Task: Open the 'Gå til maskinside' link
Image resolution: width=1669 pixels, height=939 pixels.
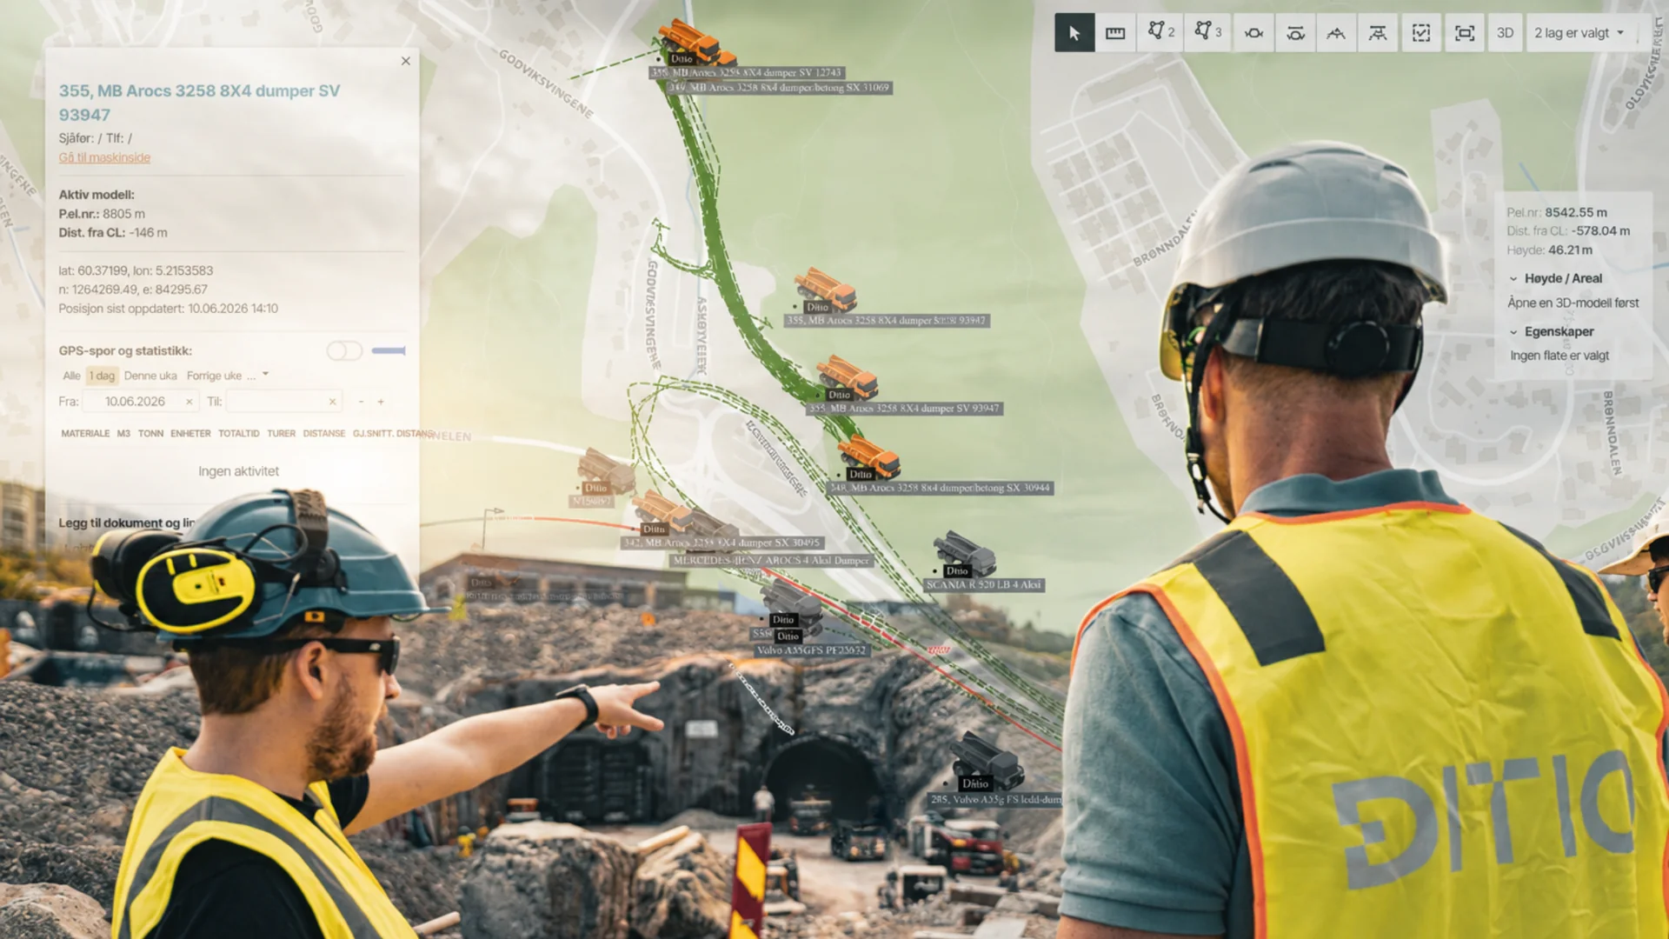Action: coord(104,157)
